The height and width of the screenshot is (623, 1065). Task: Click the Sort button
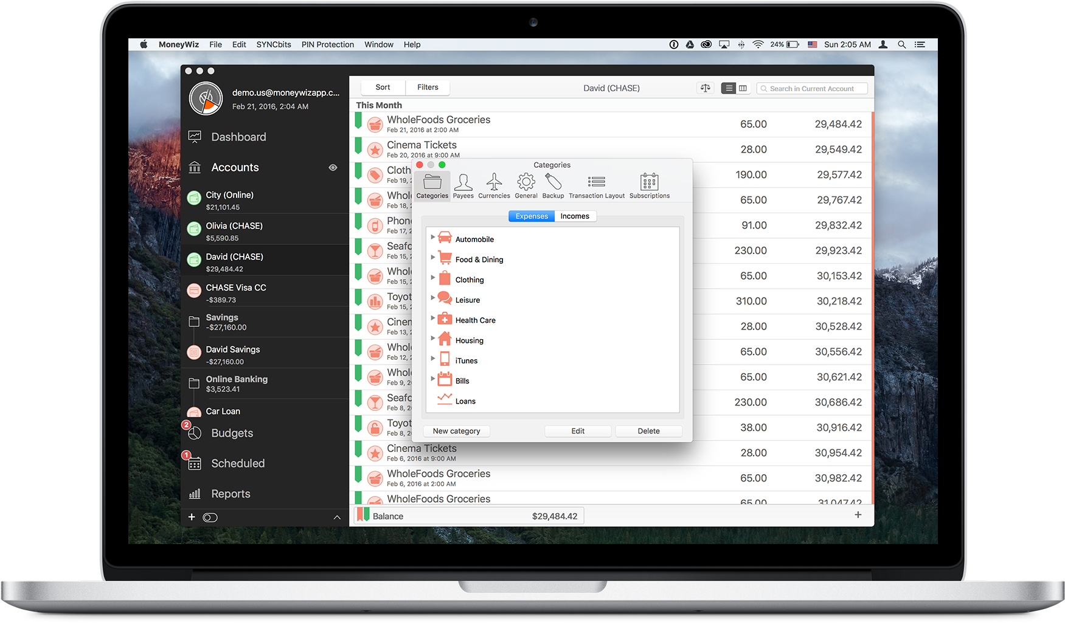[x=383, y=88]
